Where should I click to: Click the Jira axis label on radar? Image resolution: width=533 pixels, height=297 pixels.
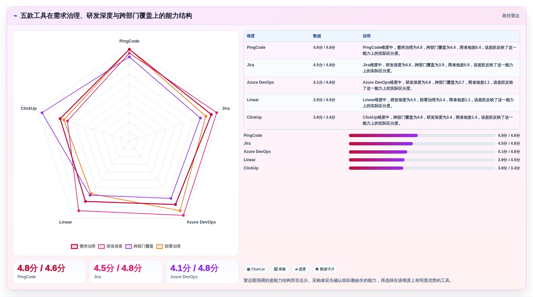tap(226, 108)
